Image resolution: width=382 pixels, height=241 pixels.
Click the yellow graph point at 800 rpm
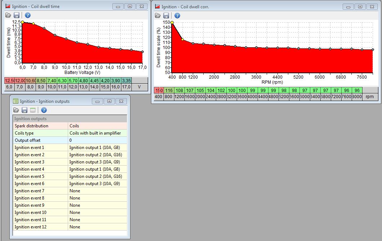(x=183, y=40)
